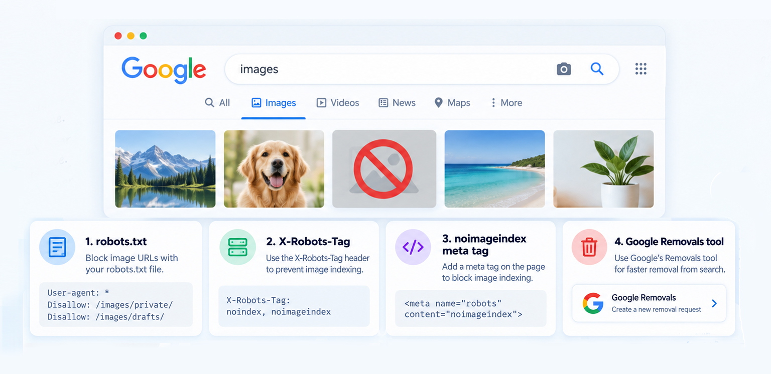This screenshot has height=374, width=771.
Task: Click the robots.txt document icon
Action: [x=57, y=247]
